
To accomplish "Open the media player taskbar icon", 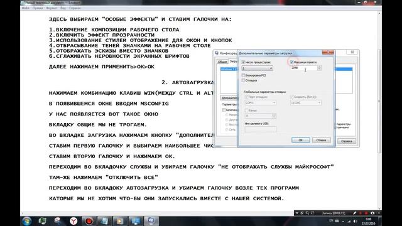I will click(x=120, y=221).
